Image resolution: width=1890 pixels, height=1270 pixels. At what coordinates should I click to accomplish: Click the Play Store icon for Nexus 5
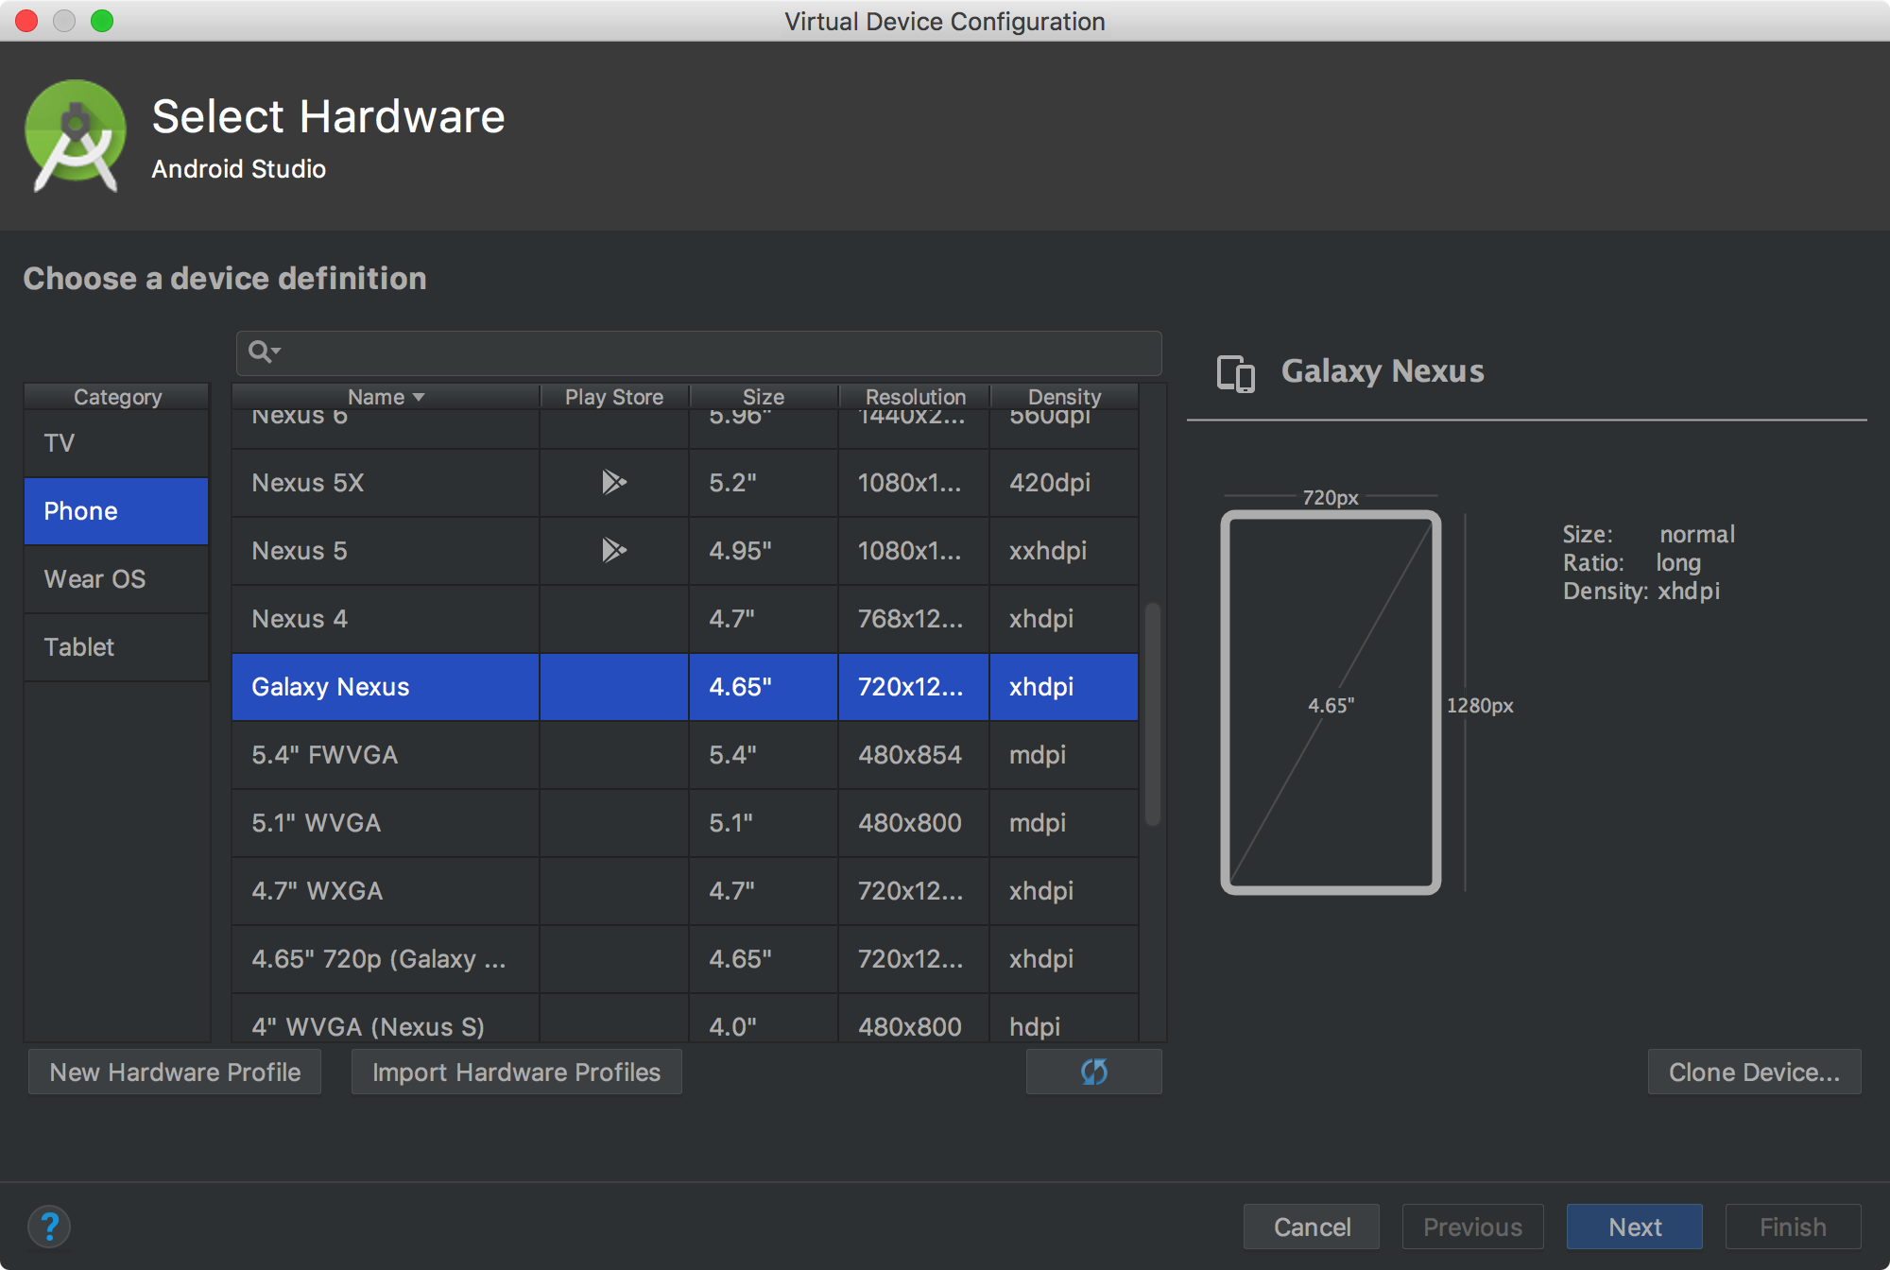click(x=614, y=550)
